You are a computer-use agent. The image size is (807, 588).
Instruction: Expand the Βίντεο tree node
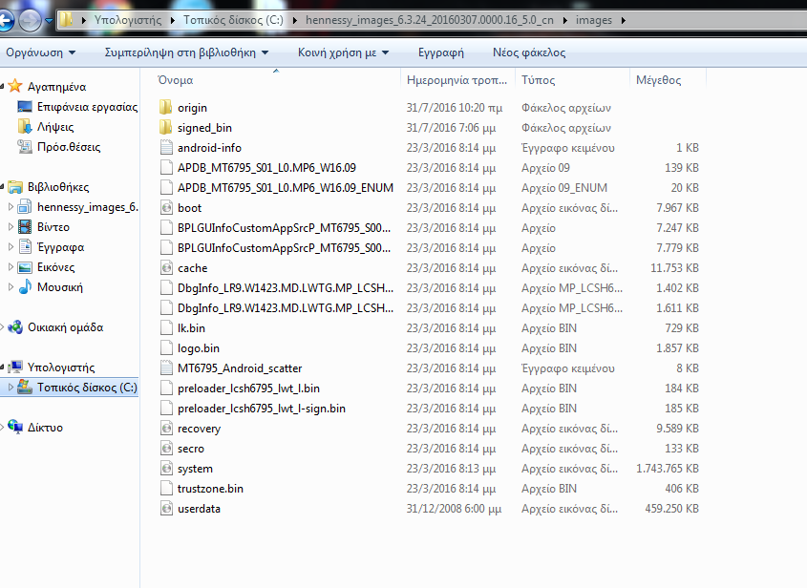point(11,227)
